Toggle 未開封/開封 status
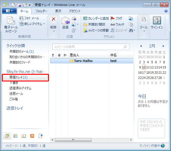This screenshot has width=171, height=151. [x=94, y=24]
